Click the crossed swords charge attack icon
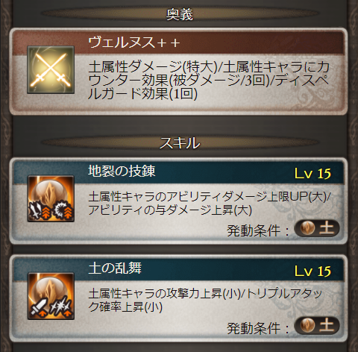This screenshot has height=352, width=358. (51, 69)
